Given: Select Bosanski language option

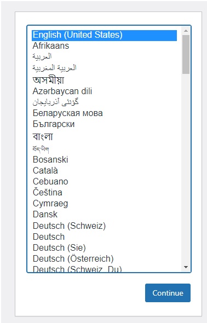Looking at the screenshot, I should 50,159.
